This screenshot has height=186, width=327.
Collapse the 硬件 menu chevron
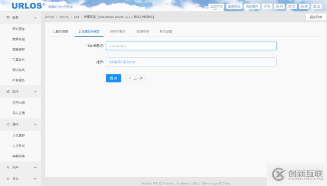tap(35, 124)
